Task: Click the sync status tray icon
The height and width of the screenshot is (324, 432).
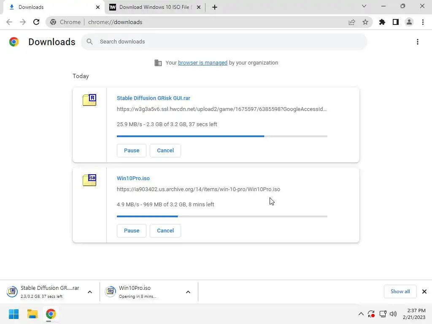Action: (371, 314)
